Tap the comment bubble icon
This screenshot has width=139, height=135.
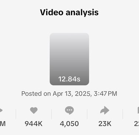coord(69,110)
